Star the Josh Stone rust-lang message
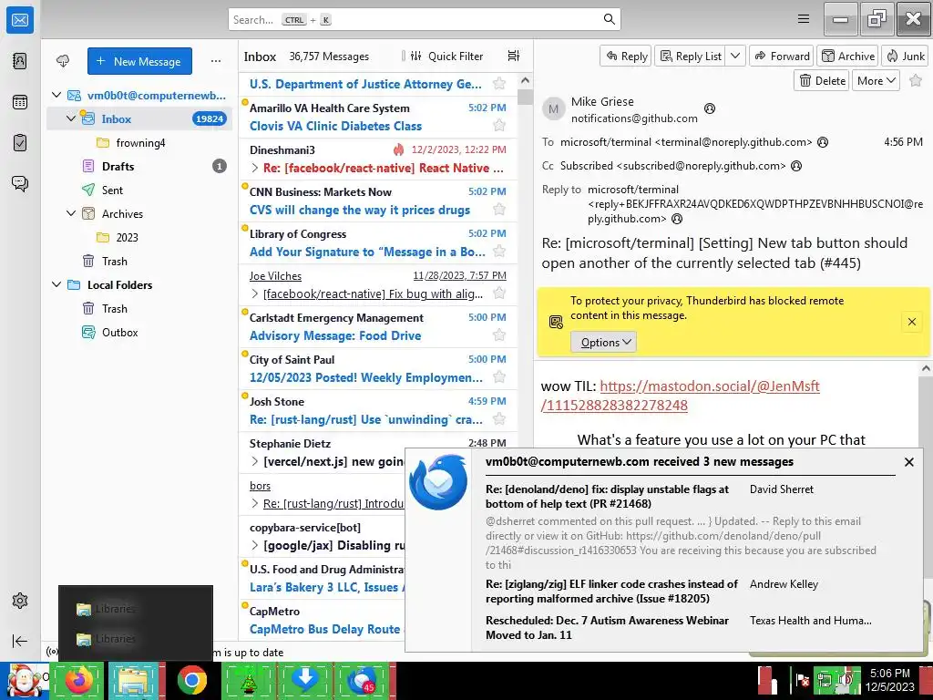The image size is (933, 700). (x=499, y=419)
